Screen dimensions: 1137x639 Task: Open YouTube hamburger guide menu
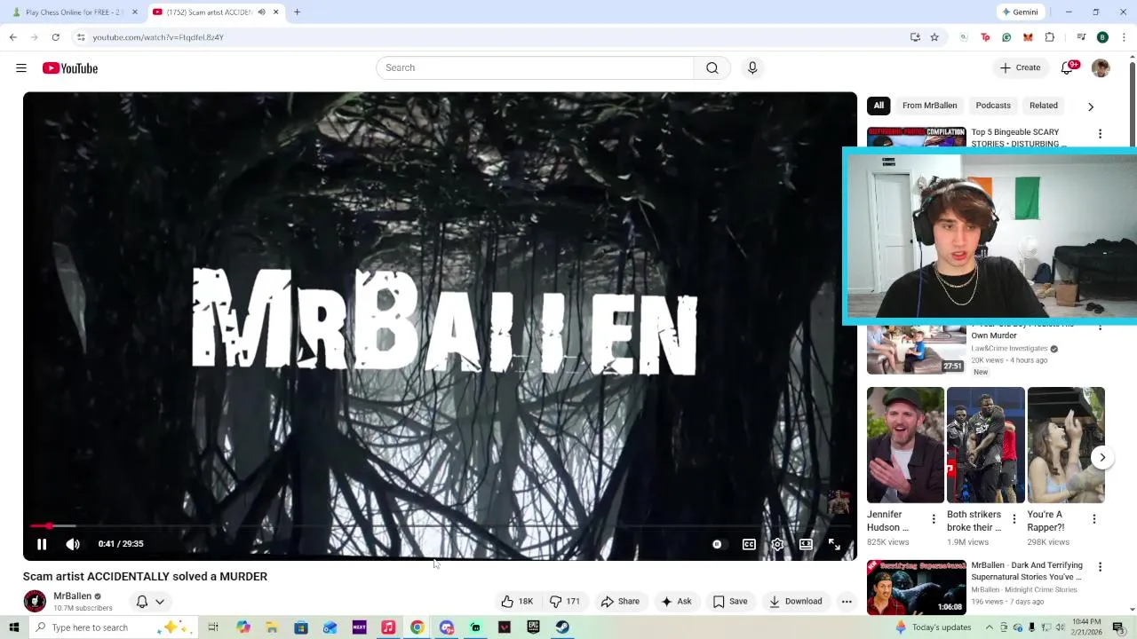tap(21, 68)
